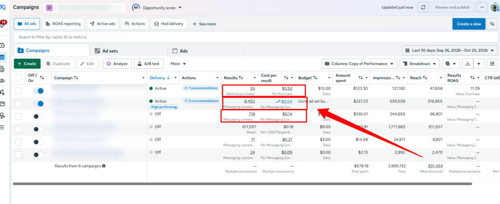Open the ad account selector box

click(84, 8)
